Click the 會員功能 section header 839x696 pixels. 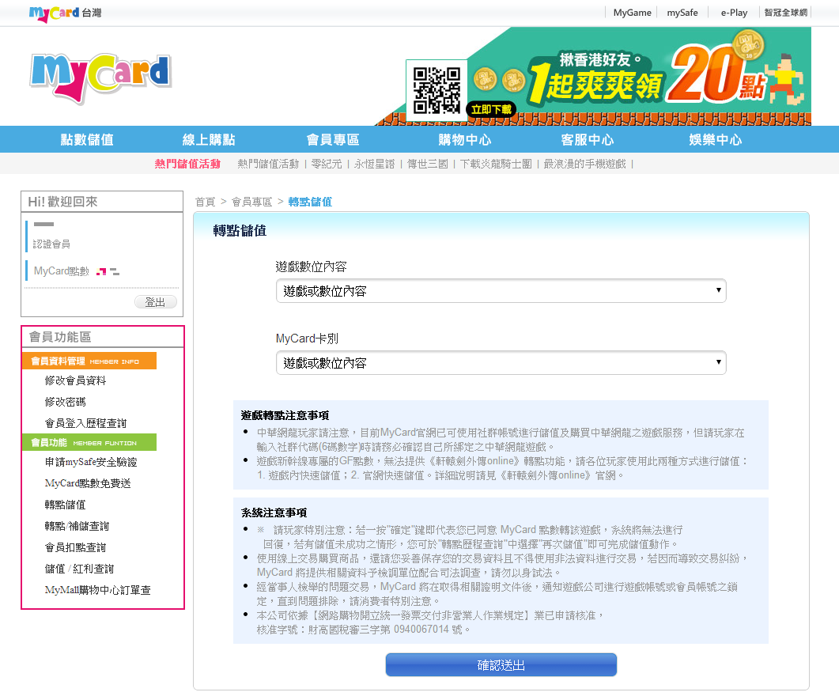click(x=89, y=442)
